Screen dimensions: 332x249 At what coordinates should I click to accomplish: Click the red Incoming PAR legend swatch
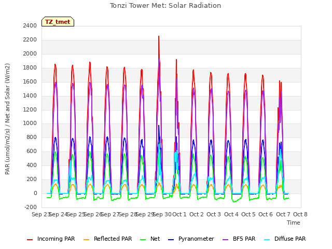click(x=30, y=240)
